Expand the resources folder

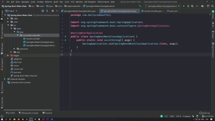point(14,49)
